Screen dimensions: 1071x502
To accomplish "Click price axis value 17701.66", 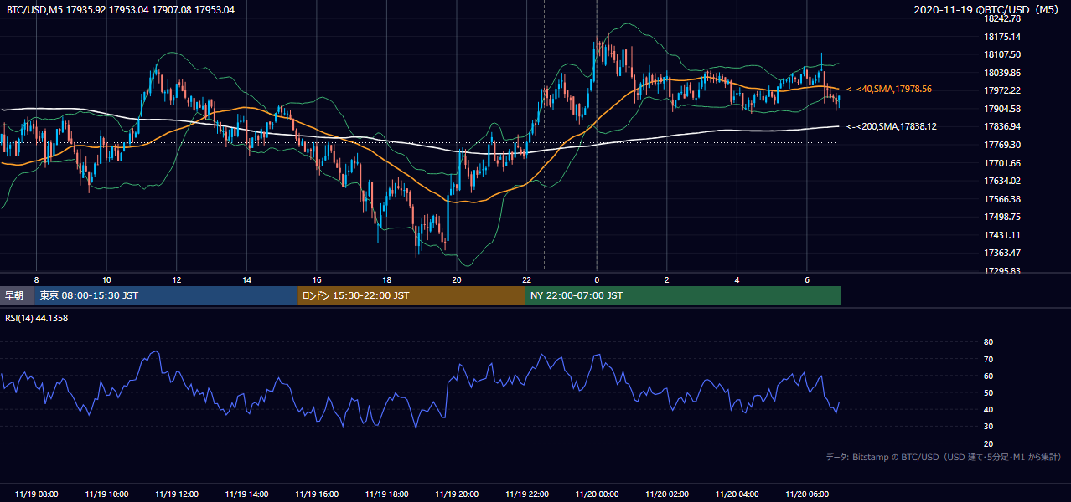I will (1002, 163).
